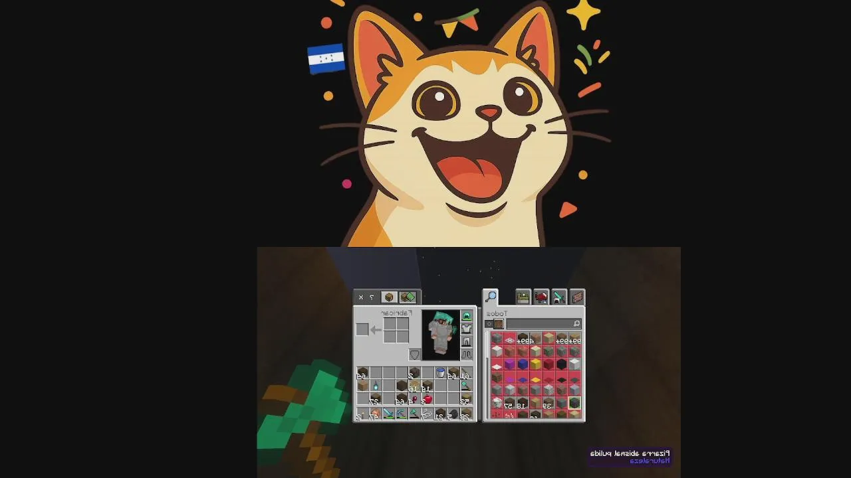Select the crafting table tab
Screen dimensions: 851x478
[389, 297]
